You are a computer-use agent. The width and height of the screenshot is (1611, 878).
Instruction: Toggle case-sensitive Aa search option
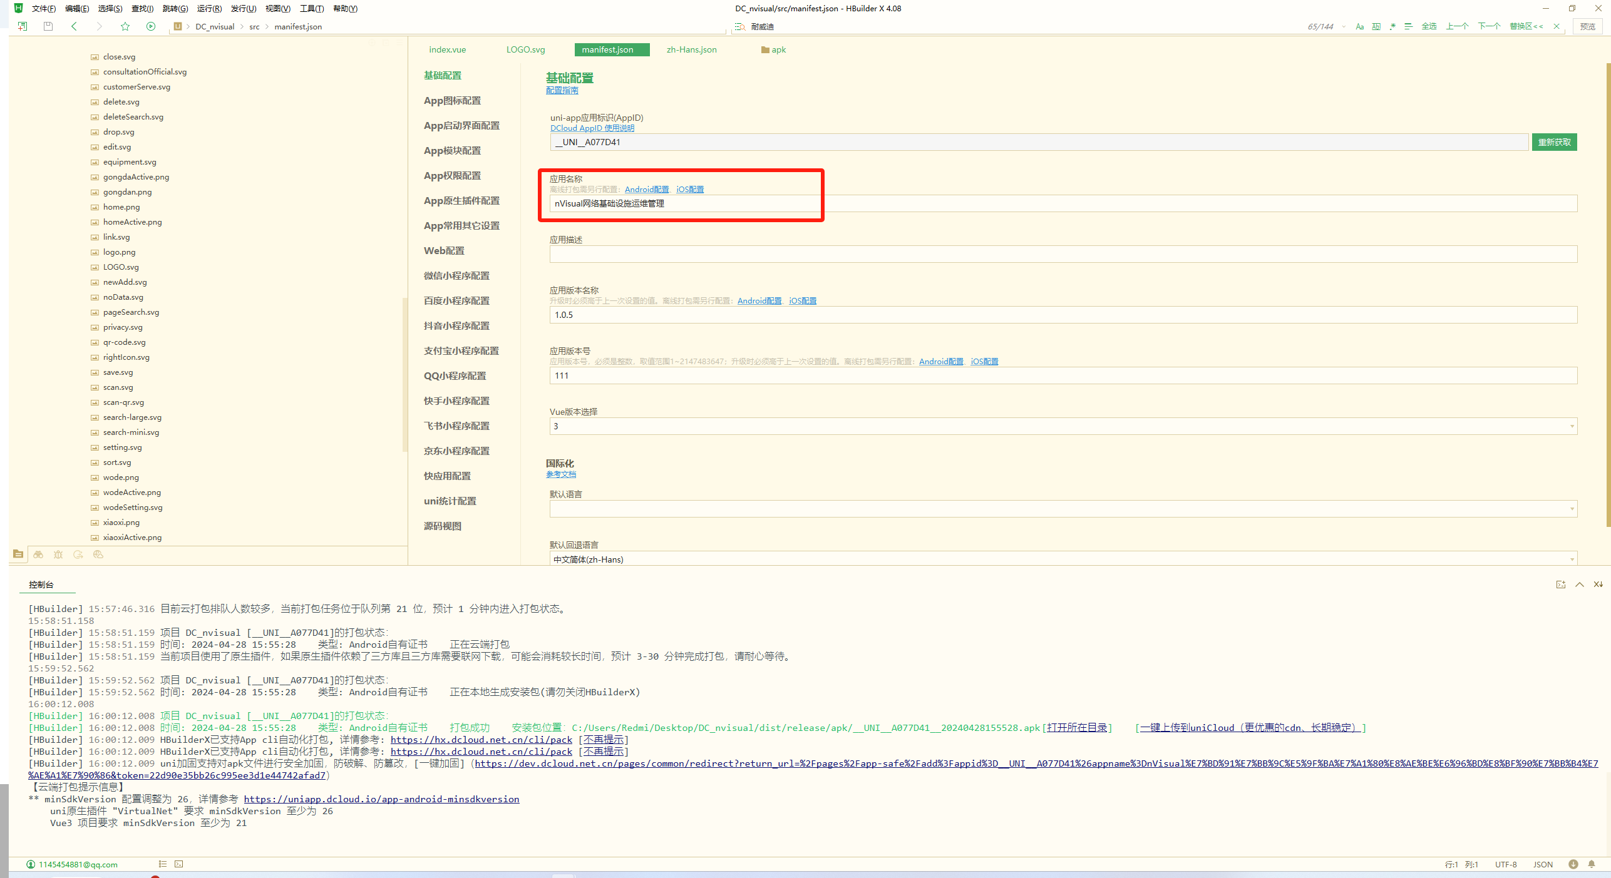1359,26
